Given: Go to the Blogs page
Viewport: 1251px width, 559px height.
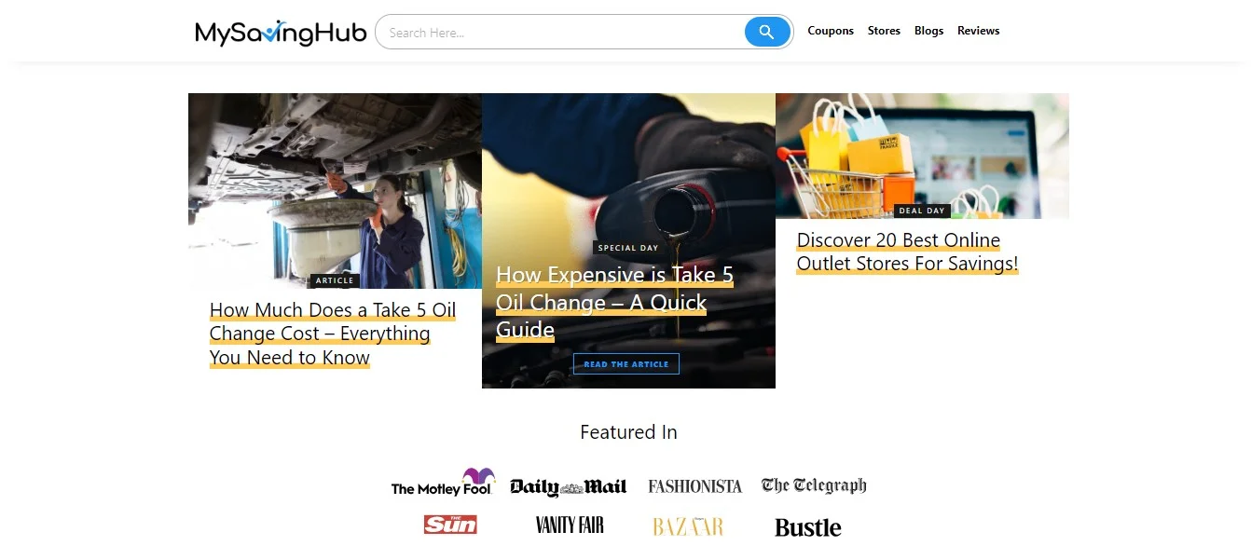Looking at the screenshot, I should click(x=928, y=31).
